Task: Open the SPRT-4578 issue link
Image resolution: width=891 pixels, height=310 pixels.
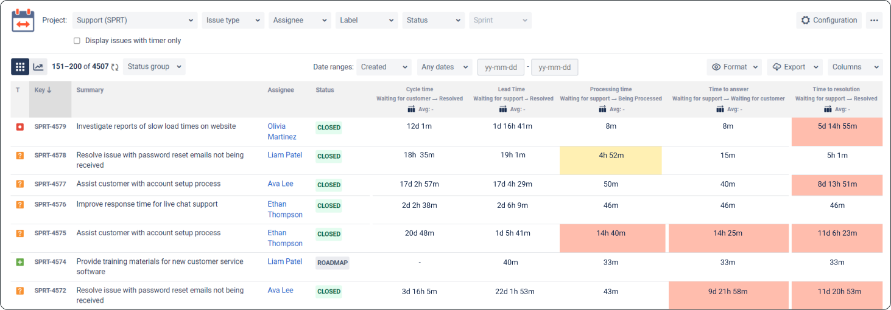Action: coord(51,156)
